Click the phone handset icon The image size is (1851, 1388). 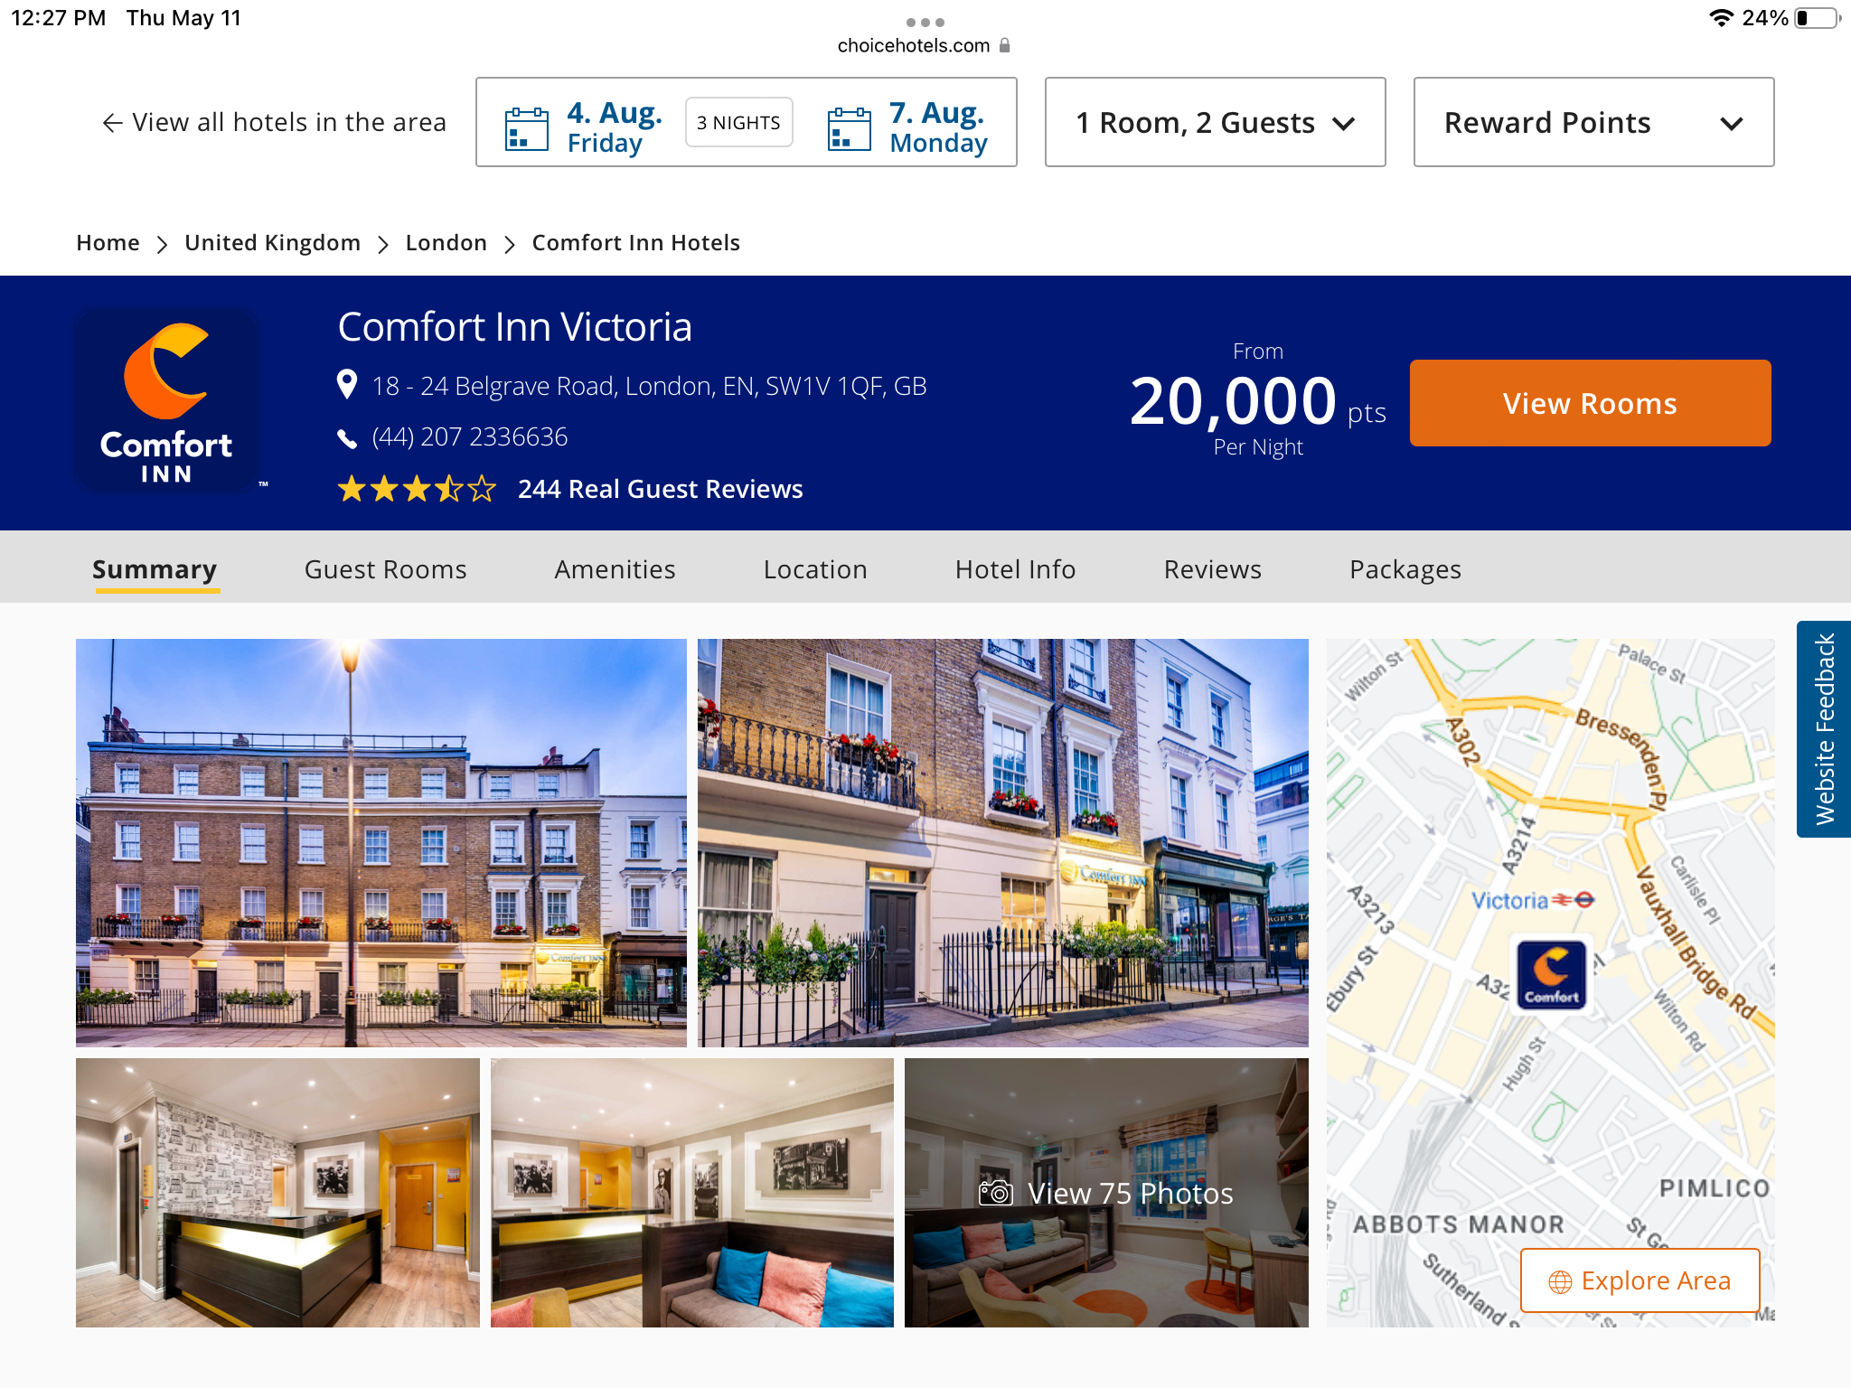pos(347,438)
